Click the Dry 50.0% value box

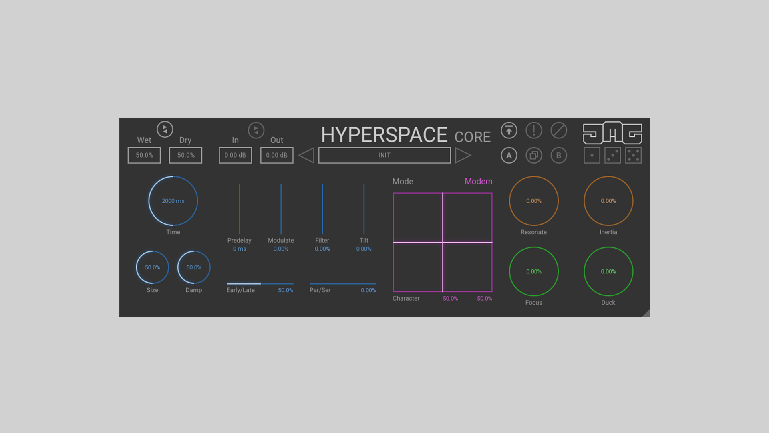click(x=185, y=155)
